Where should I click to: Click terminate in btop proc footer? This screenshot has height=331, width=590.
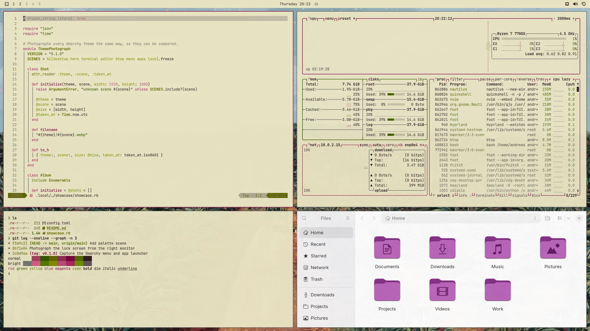485,195
